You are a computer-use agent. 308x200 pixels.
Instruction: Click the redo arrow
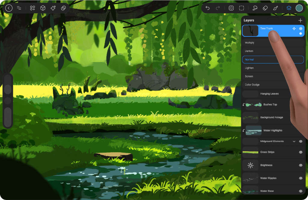218,8
